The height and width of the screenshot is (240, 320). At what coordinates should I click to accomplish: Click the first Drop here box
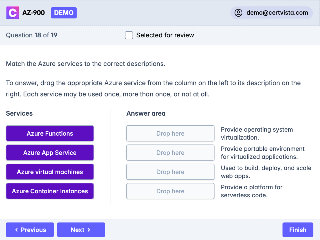(170, 133)
